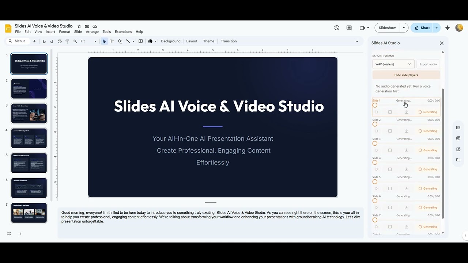Stop Slide 5 audio playback

390,188
